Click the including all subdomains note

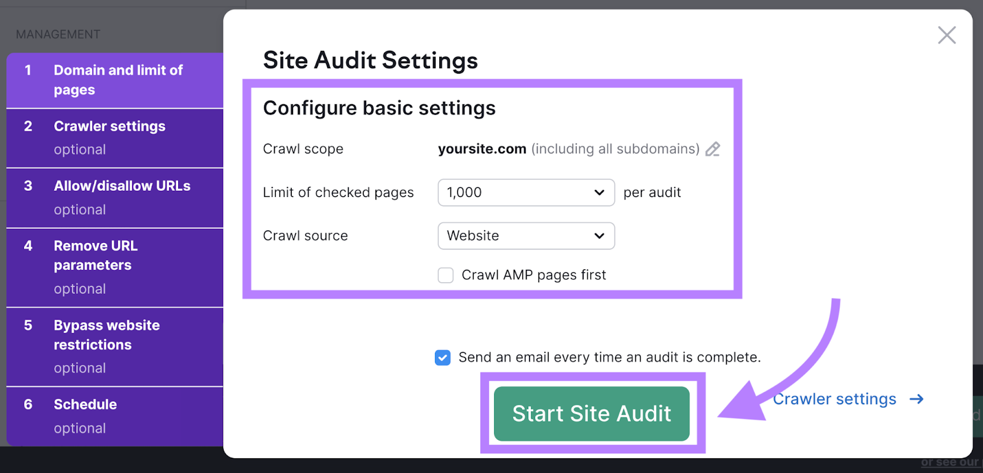(x=616, y=149)
